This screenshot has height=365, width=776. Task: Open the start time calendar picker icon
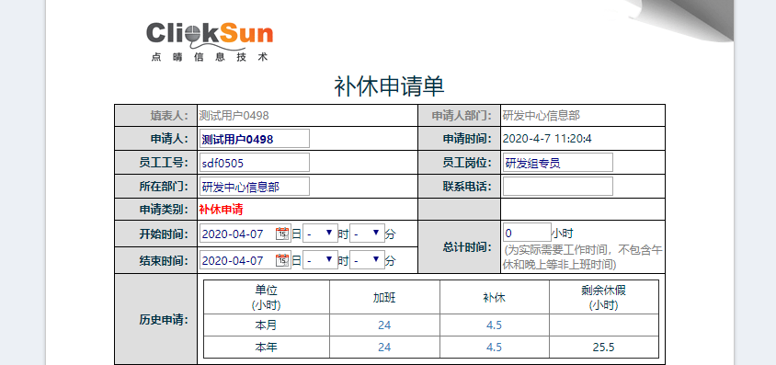pyautogui.click(x=282, y=234)
